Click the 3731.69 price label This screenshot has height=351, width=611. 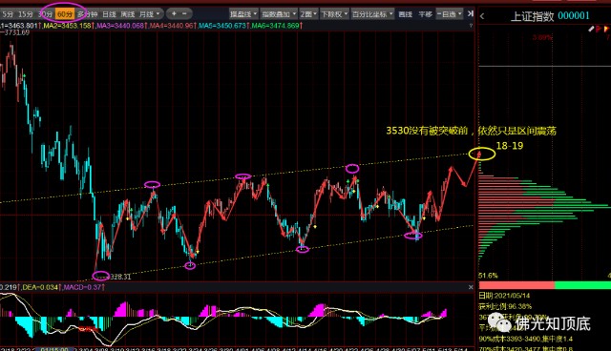[x=16, y=32]
